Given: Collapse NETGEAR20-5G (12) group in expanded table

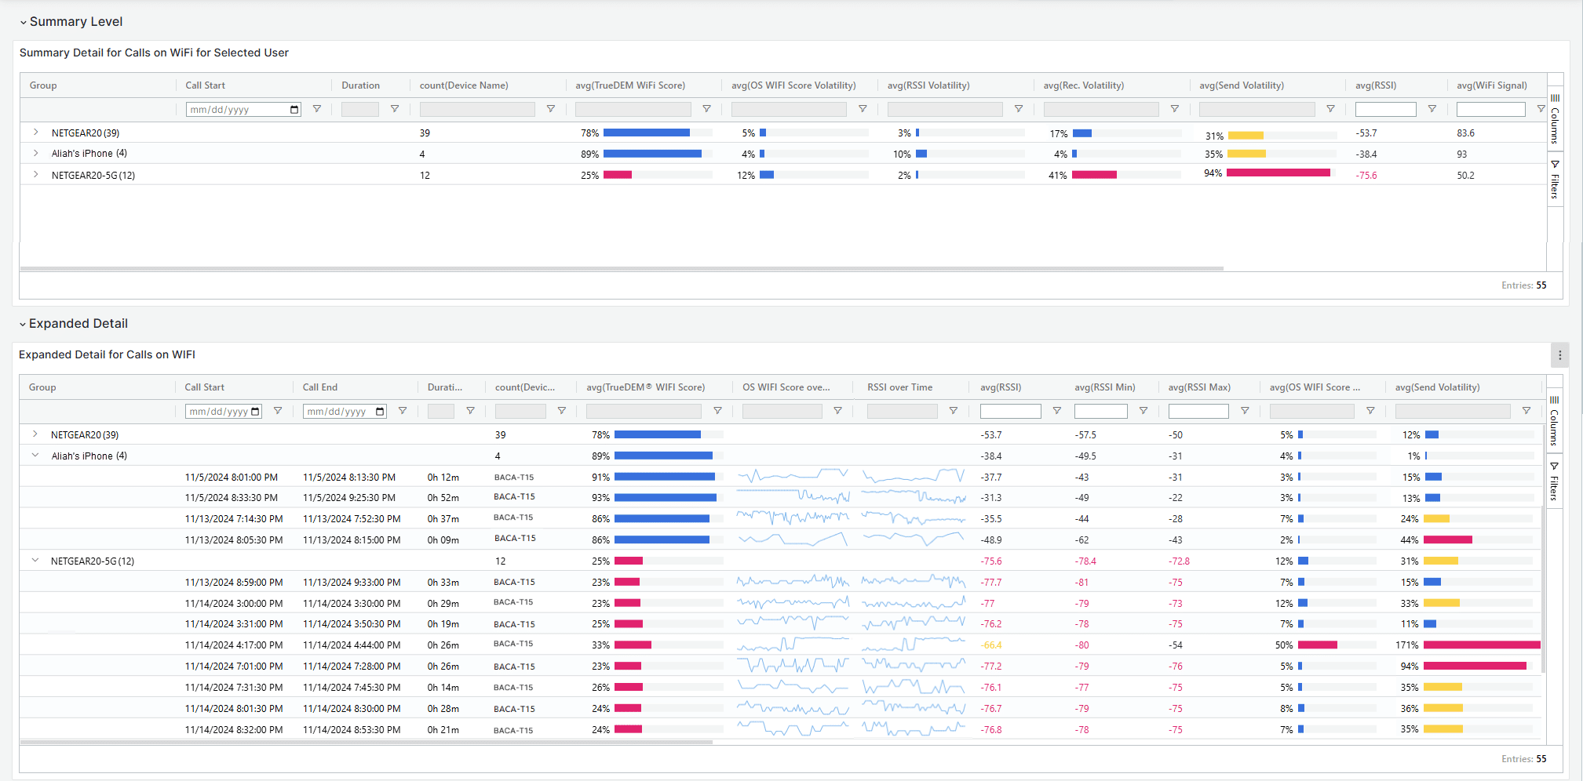Looking at the screenshot, I should (x=35, y=561).
